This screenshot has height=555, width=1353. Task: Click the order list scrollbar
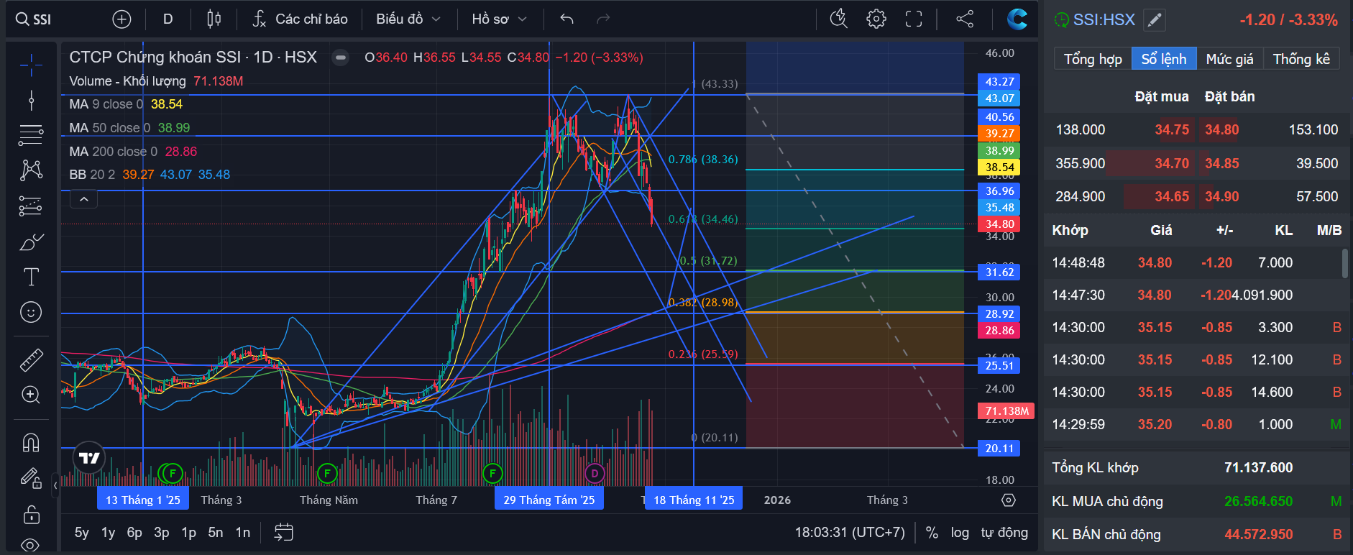click(1345, 263)
